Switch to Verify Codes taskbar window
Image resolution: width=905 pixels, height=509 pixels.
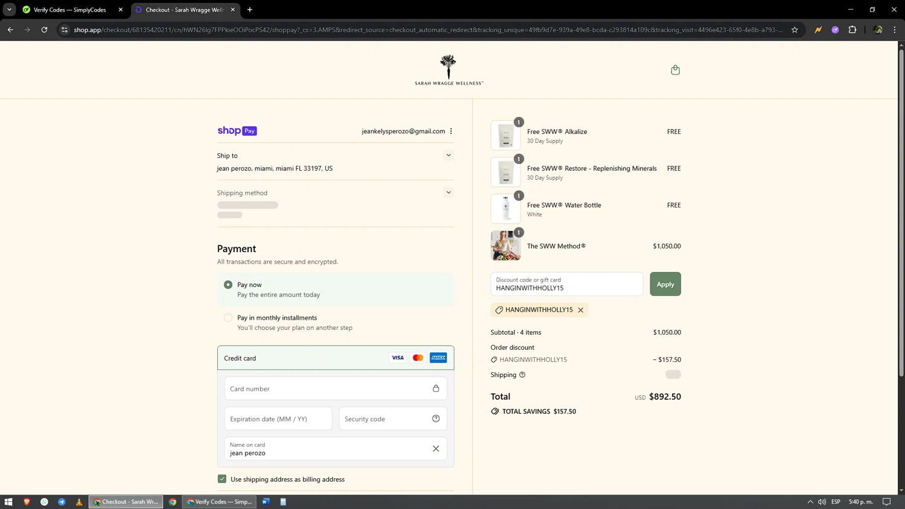(x=220, y=502)
